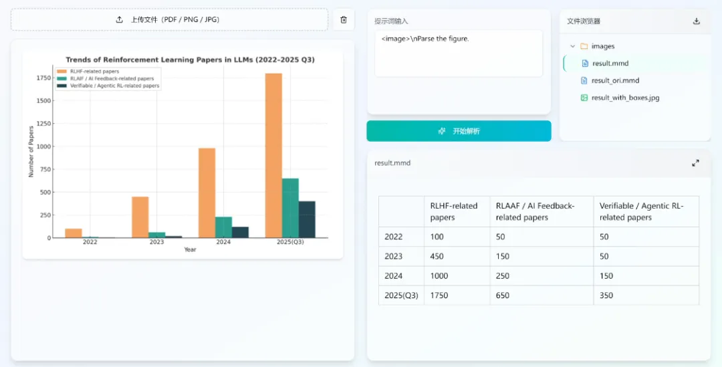Screen dimensions: 722x367
Task: Collapse the images folder chevron
Action: [x=572, y=46]
